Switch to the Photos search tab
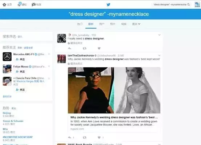This screenshot has height=145, width=201. click(113, 24)
